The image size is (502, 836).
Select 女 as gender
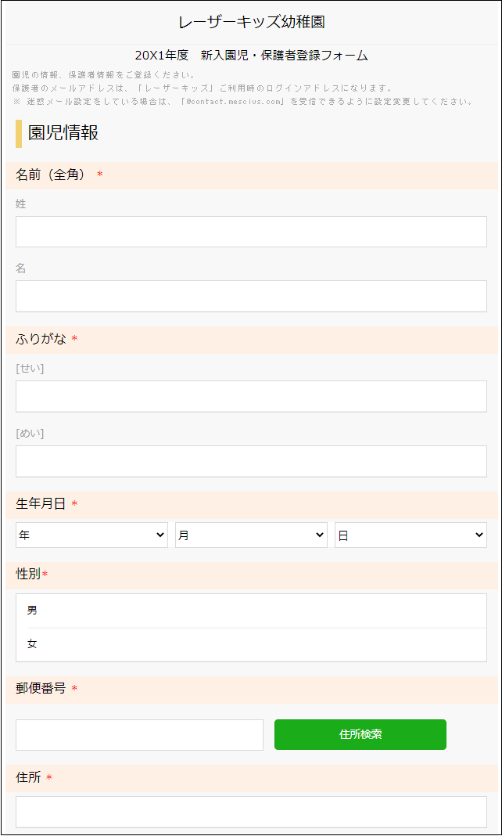point(251,644)
